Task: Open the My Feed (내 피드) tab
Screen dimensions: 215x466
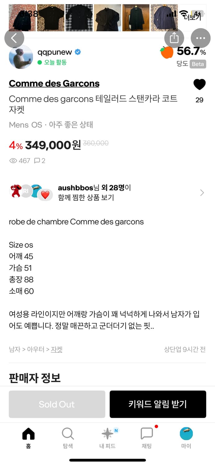Action: pyautogui.click(x=107, y=437)
